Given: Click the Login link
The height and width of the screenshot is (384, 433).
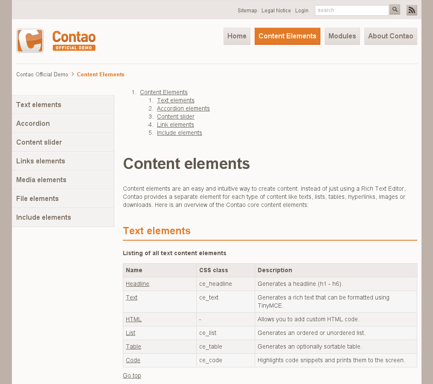Looking at the screenshot, I should click(302, 11).
